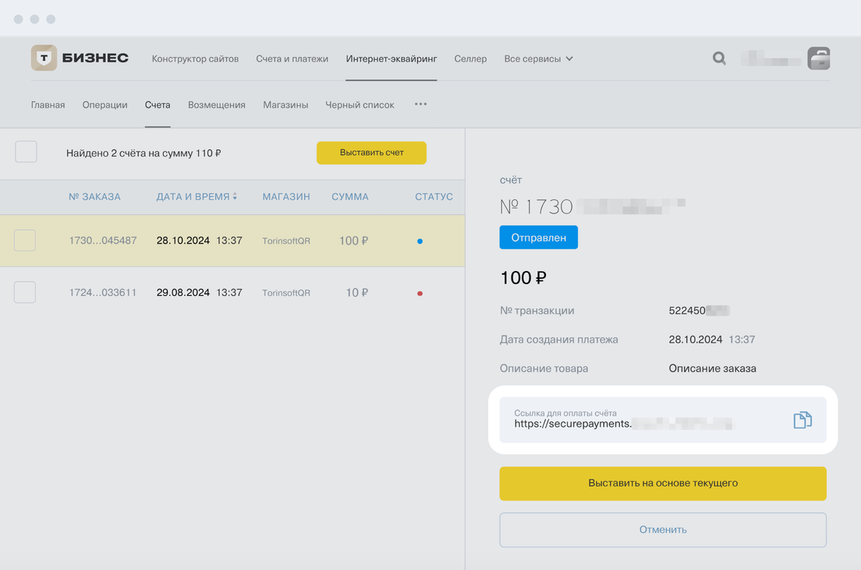Click the blue status dot of the 100 ₽ invoice
This screenshot has height=570, width=861.
420,241
